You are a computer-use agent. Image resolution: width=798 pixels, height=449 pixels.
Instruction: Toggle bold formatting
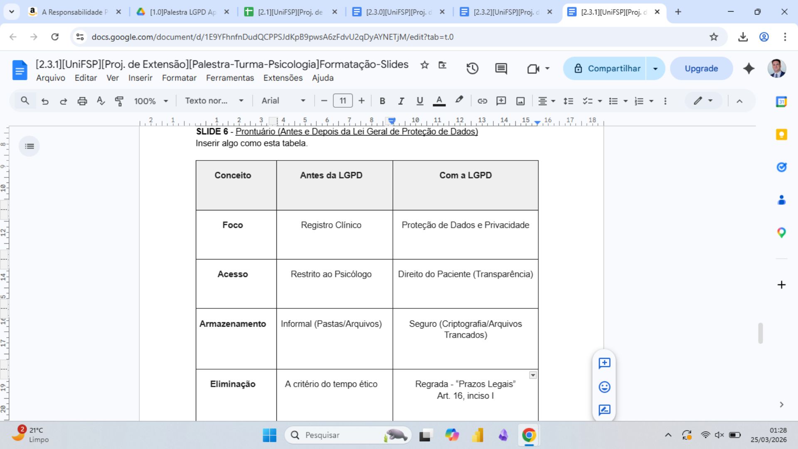382,101
